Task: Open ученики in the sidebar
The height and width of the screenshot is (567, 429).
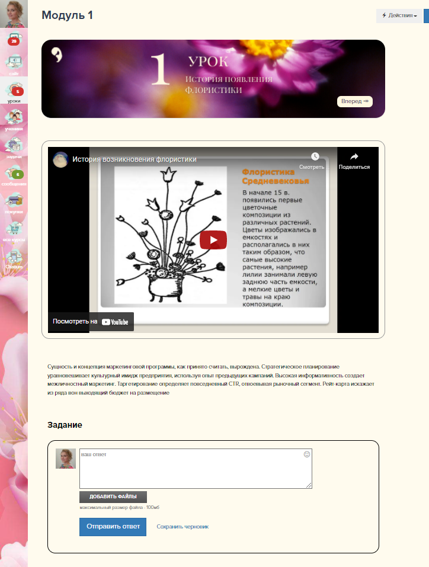Action: tap(14, 118)
